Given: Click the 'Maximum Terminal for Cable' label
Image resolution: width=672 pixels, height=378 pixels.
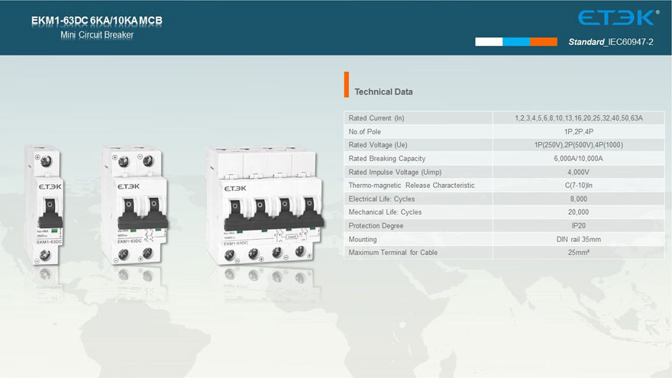Looking at the screenshot, I should coord(393,253).
